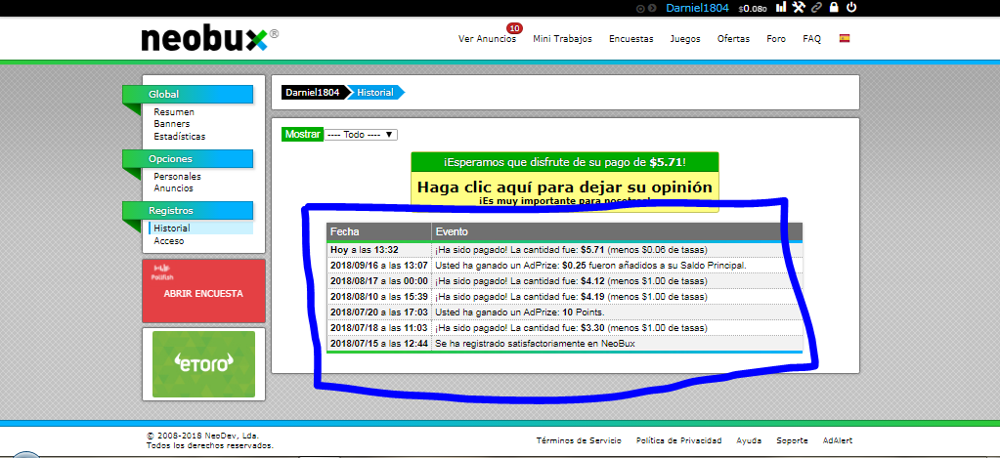The image size is (1000, 458).
Task: Click Historial breadcrumb
Action: click(x=375, y=93)
